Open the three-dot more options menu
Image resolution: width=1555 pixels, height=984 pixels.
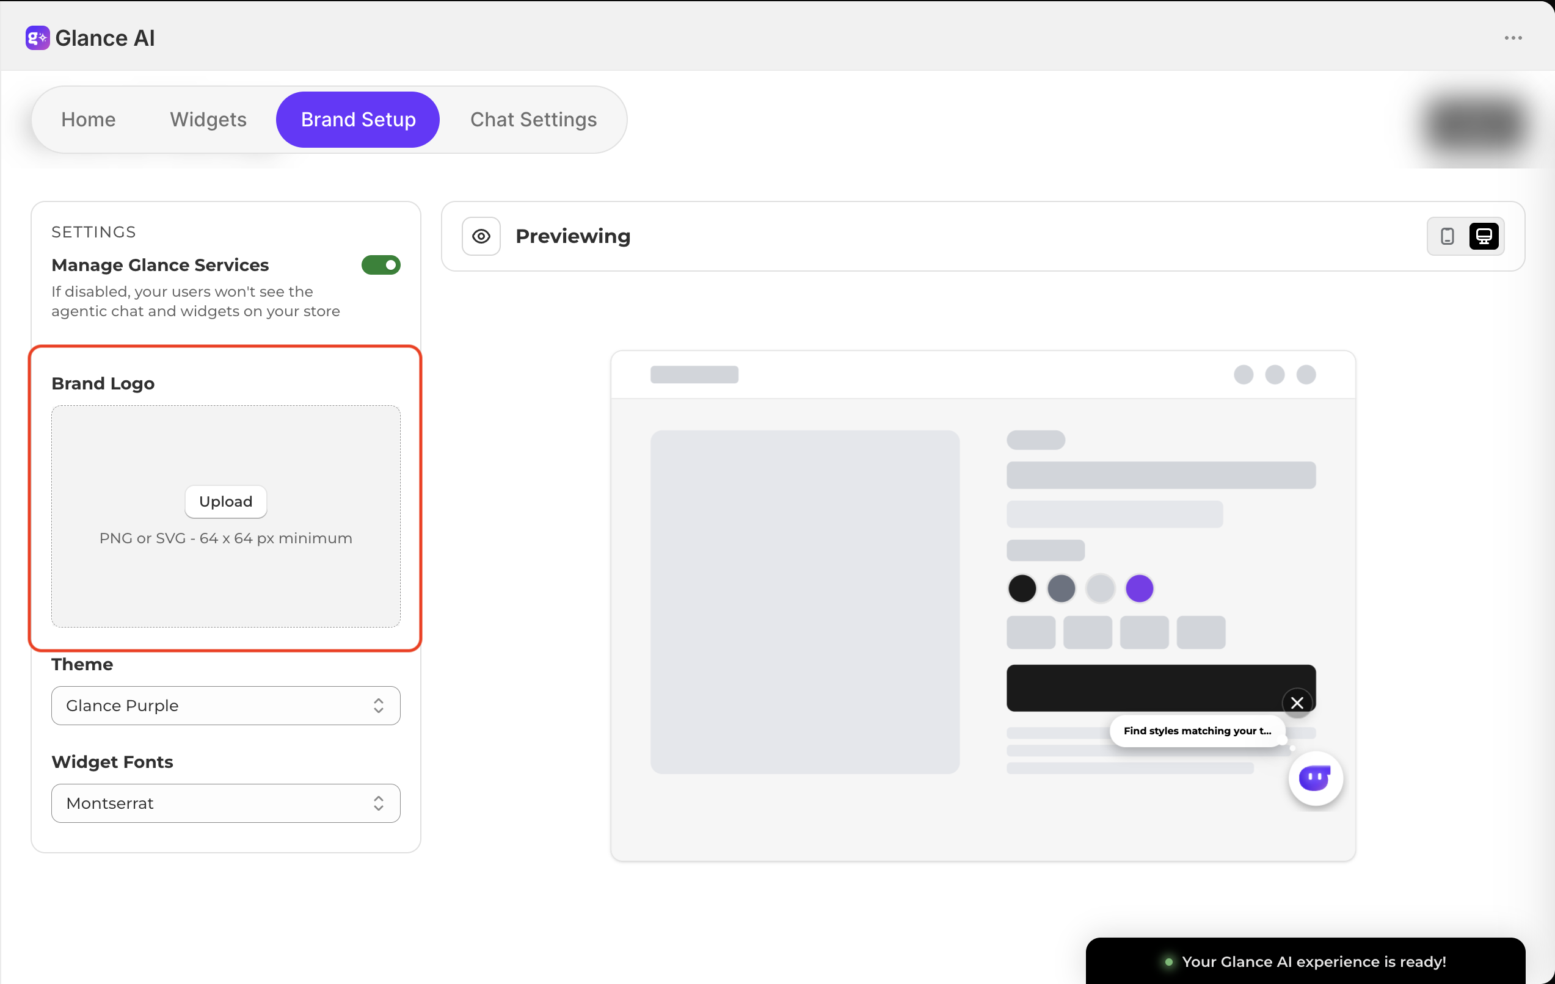[x=1513, y=38]
